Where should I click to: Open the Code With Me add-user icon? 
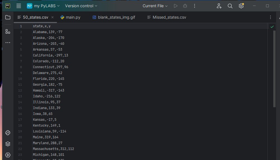[219, 6]
